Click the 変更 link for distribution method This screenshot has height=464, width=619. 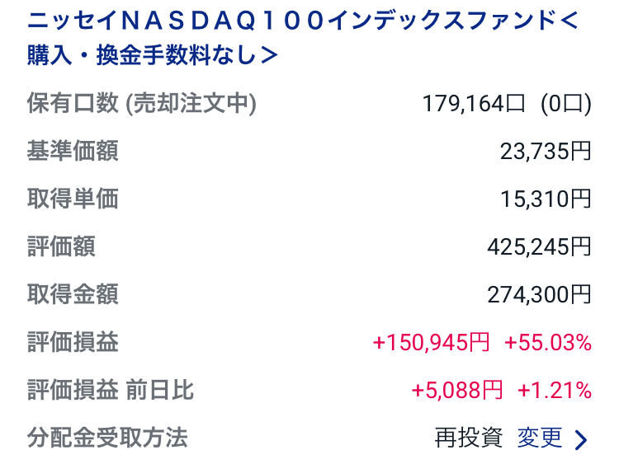(539, 438)
